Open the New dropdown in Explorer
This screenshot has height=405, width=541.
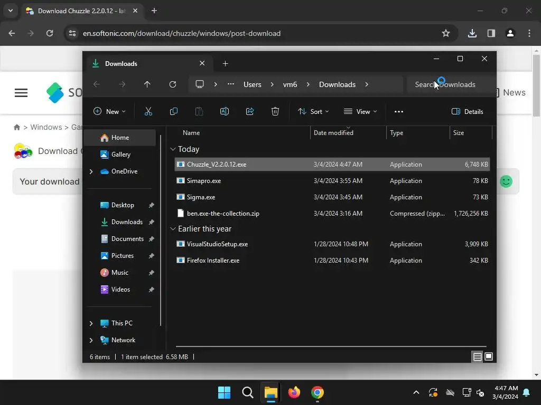109,112
